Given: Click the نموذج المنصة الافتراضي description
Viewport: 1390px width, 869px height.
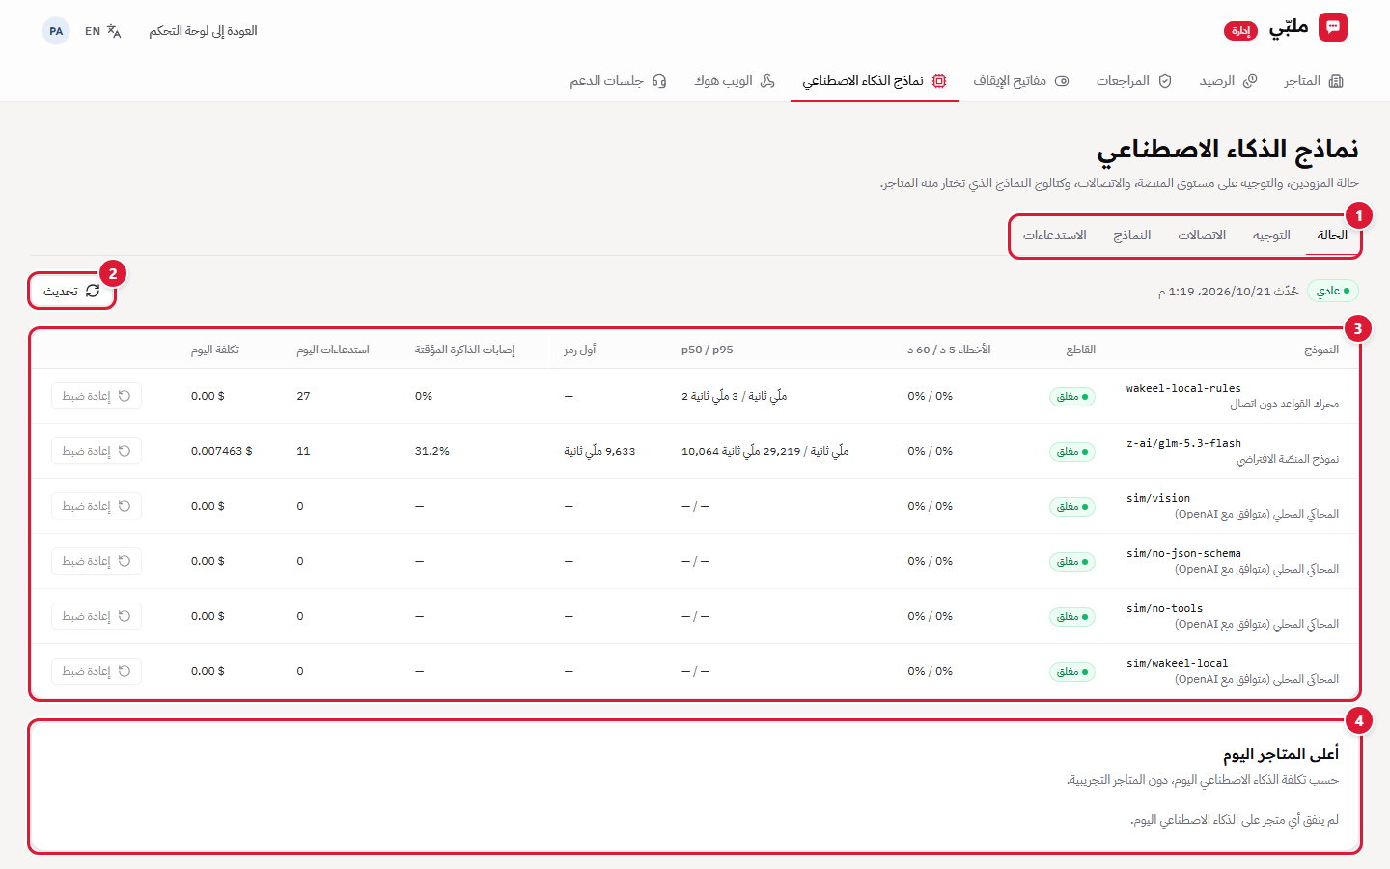Looking at the screenshot, I should click(x=1288, y=459).
